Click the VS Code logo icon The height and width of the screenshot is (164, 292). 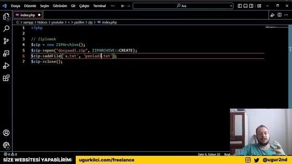pyautogui.click(x=5, y=6)
